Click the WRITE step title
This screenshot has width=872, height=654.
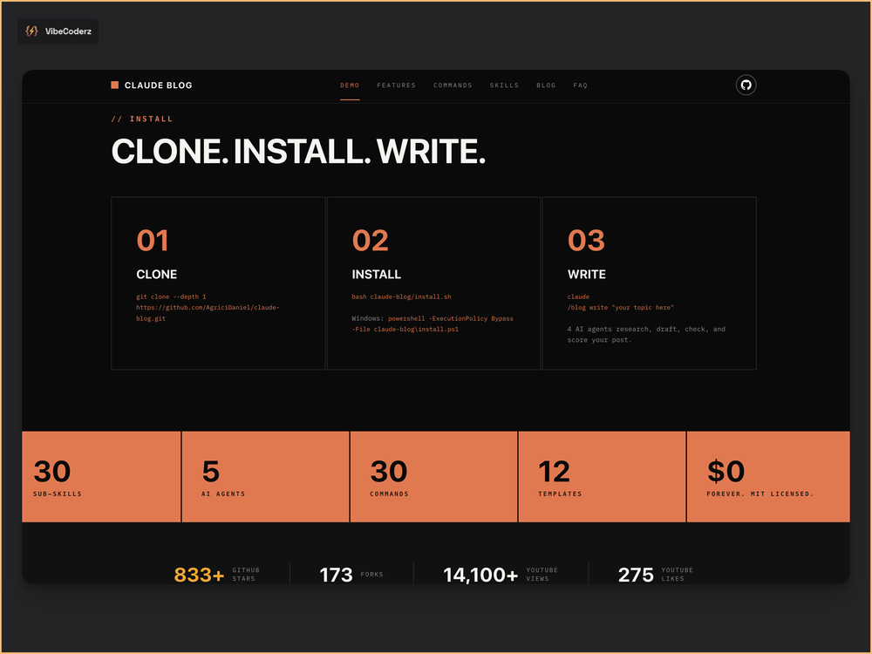pyautogui.click(x=586, y=274)
